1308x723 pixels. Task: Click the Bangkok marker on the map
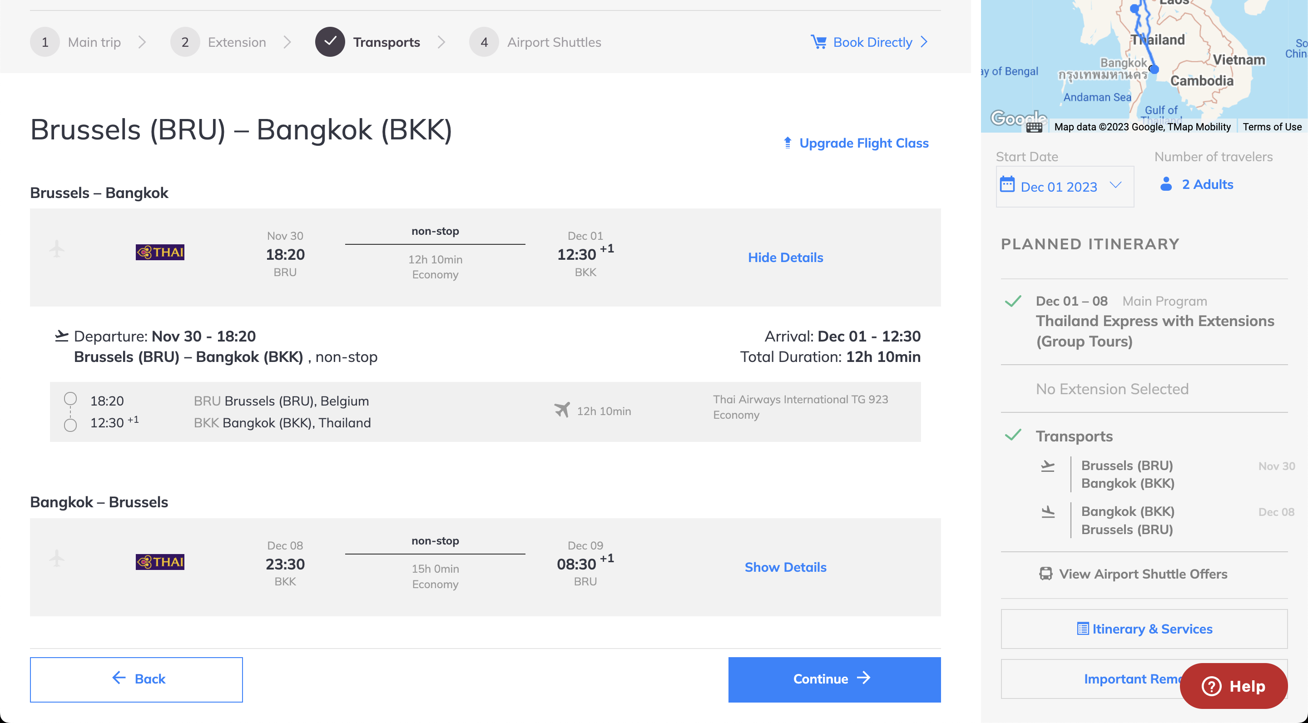[1154, 69]
